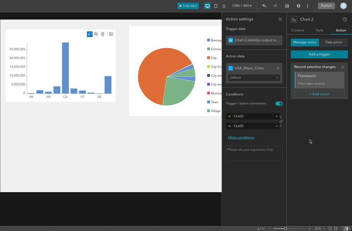Viewport: 352px width, 231px height.
Task: Toggle Live view mode
Action: tap(188, 6)
